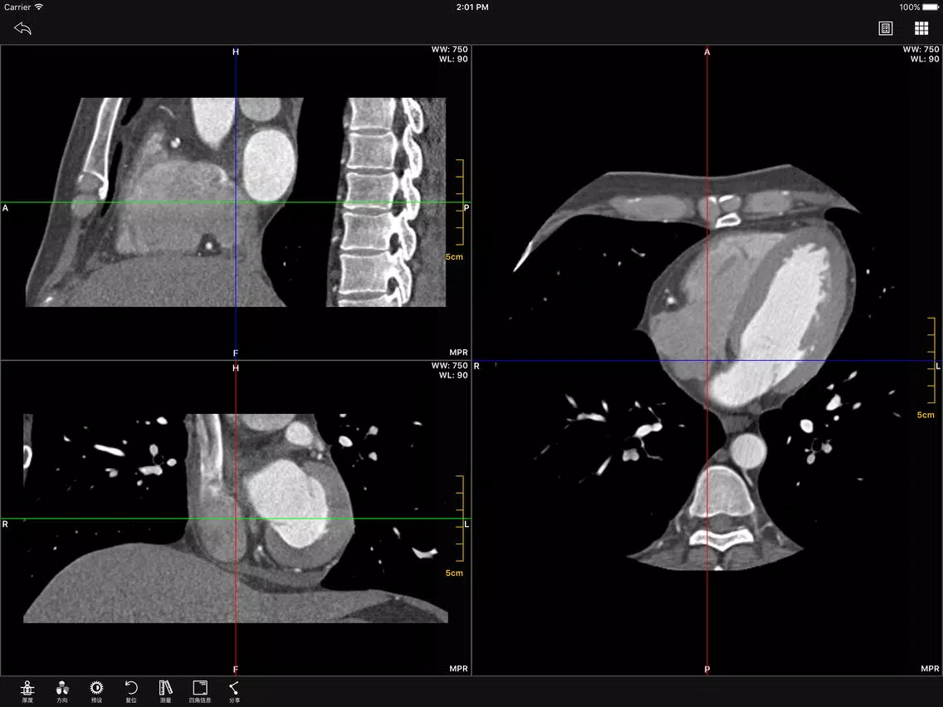
Task: Click the sagittal panel WW/WL readout
Action: coord(449,54)
